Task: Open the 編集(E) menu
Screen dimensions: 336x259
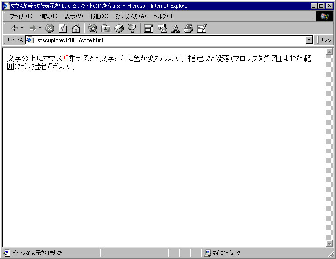Action: pos(49,16)
